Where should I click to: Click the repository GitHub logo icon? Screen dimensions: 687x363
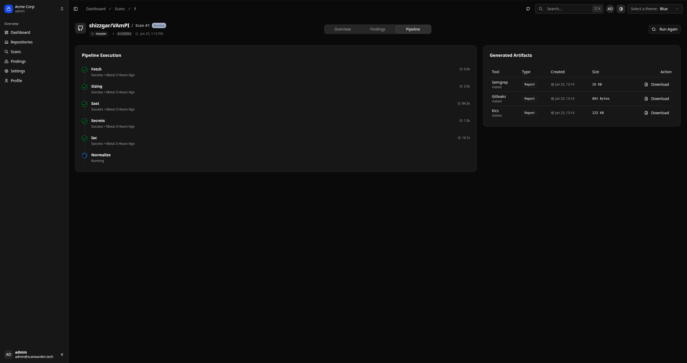81,28
